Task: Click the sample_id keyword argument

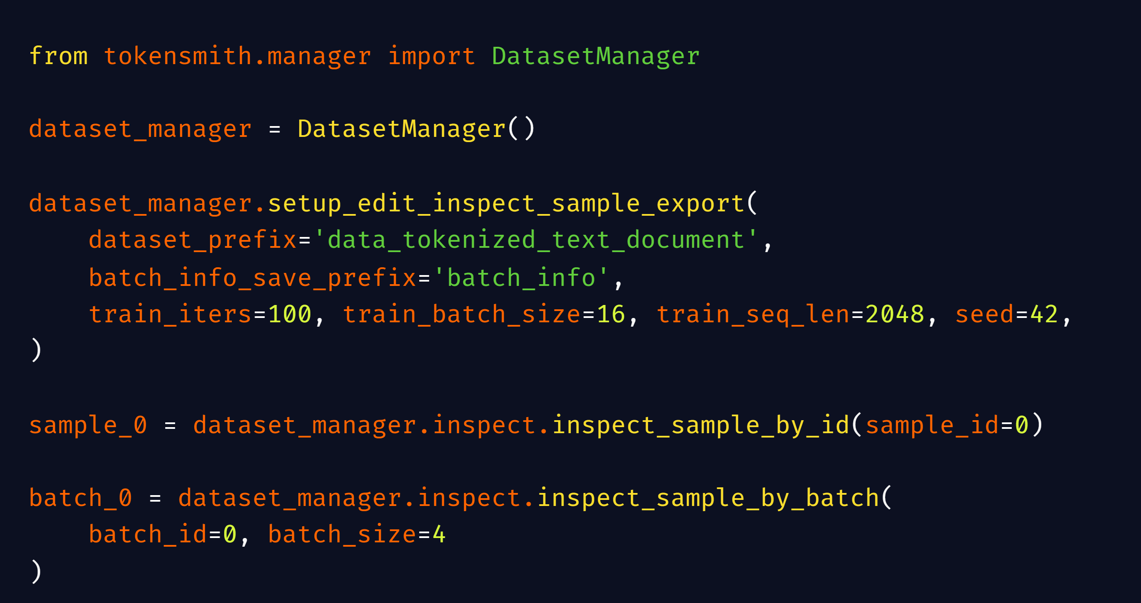Action: click(932, 425)
